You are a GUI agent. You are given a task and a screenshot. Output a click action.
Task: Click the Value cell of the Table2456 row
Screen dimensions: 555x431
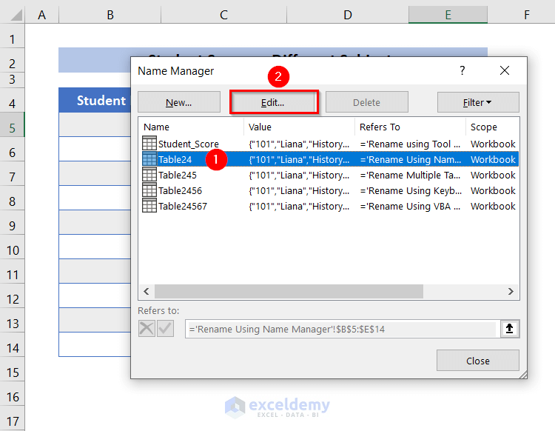tap(299, 190)
